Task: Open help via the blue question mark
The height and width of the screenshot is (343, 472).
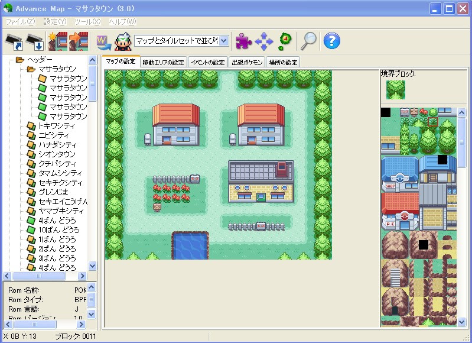Action: [x=332, y=41]
